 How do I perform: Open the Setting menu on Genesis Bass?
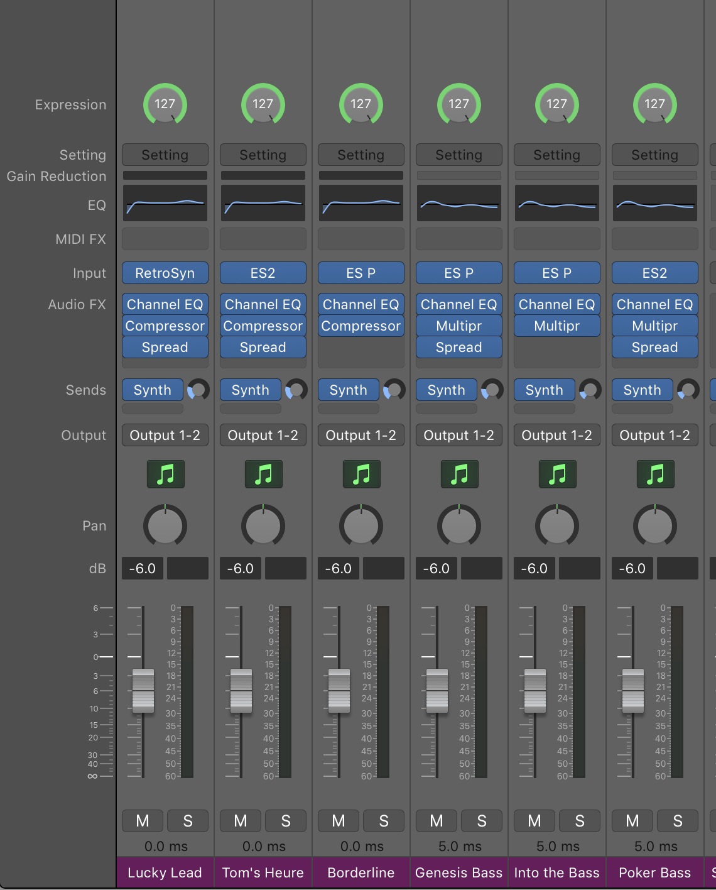tap(459, 155)
